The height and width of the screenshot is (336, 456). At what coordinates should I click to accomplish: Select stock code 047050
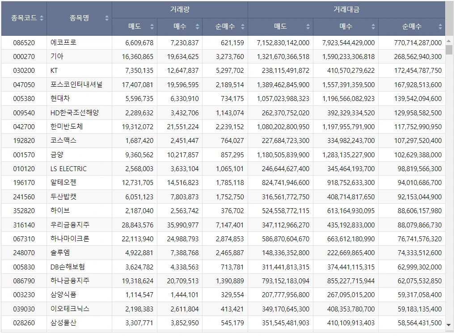pos(24,85)
